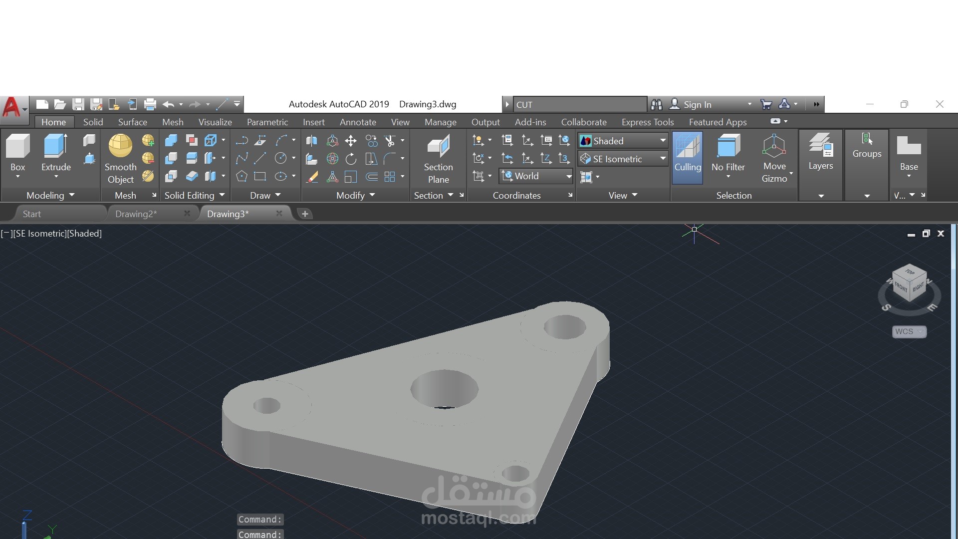The height and width of the screenshot is (539, 958).
Task: Click the [SE Isometric] viewport view label
Action: [x=39, y=233]
